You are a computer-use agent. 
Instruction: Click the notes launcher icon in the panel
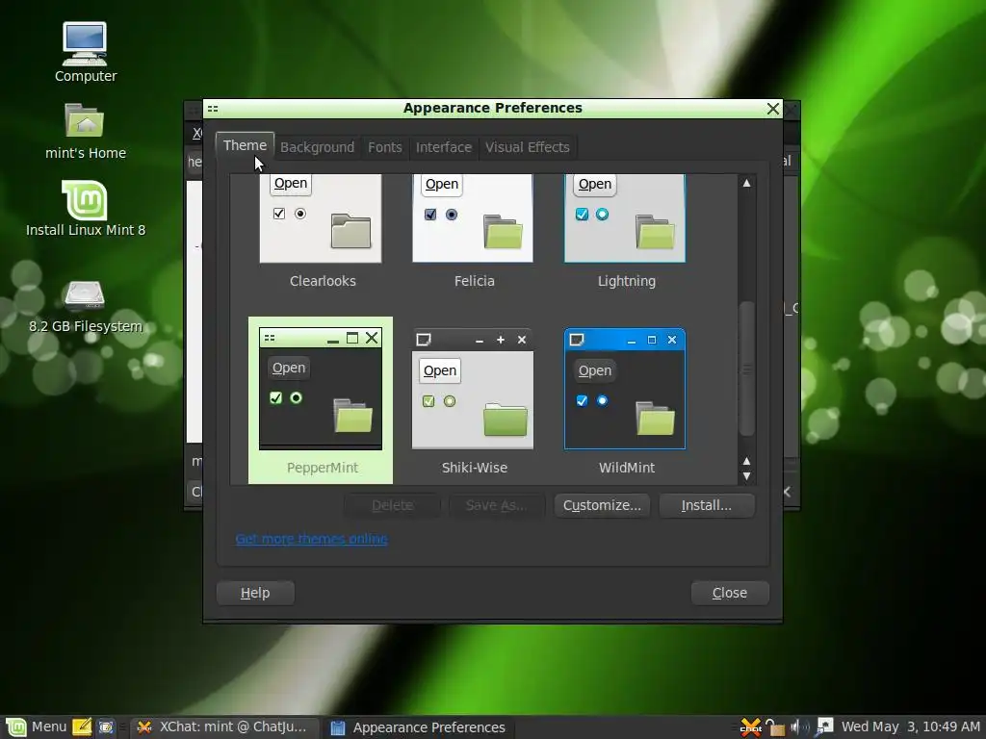pyautogui.click(x=82, y=727)
